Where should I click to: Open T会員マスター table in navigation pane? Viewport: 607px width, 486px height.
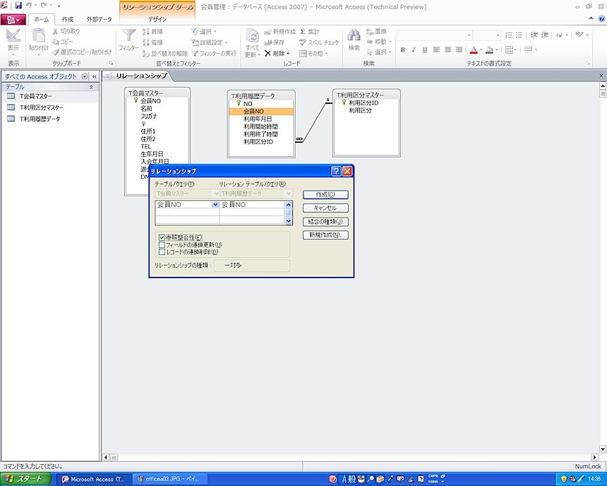coord(35,96)
